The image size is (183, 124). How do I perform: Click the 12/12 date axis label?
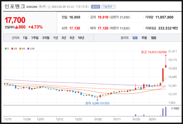[x=60, y=119]
